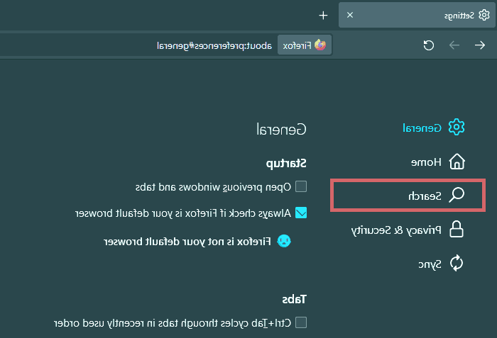The width and height of the screenshot is (497, 338).
Task: Click the left-pointing arrow navigation button
Action: click(x=454, y=45)
